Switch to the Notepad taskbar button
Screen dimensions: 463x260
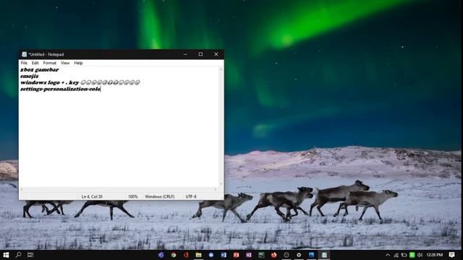point(324,255)
